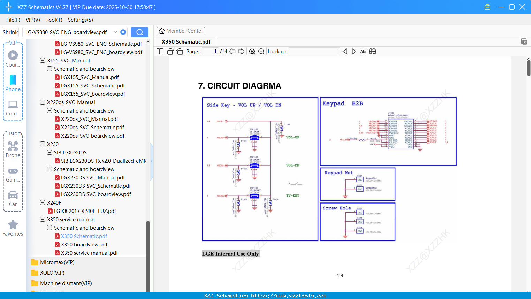Open the boardview file dropdown list

[x=115, y=32]
